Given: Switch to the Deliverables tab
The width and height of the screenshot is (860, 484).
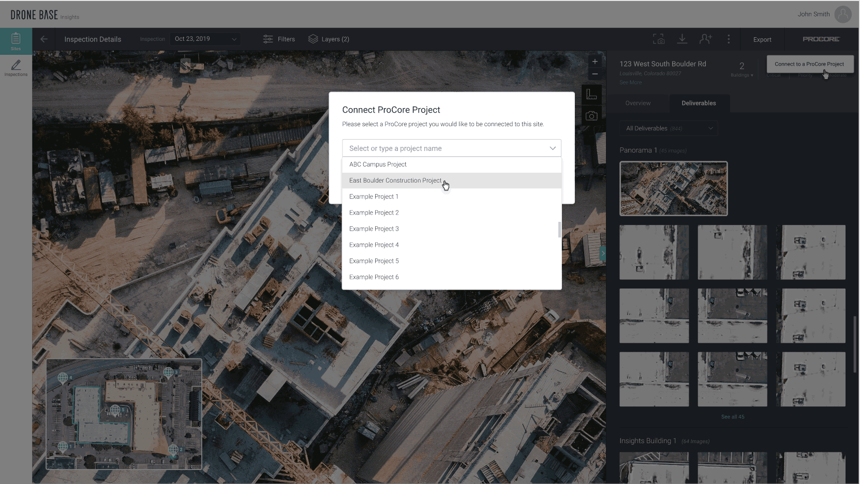Looking at the screenshot, I should (699, 103).
